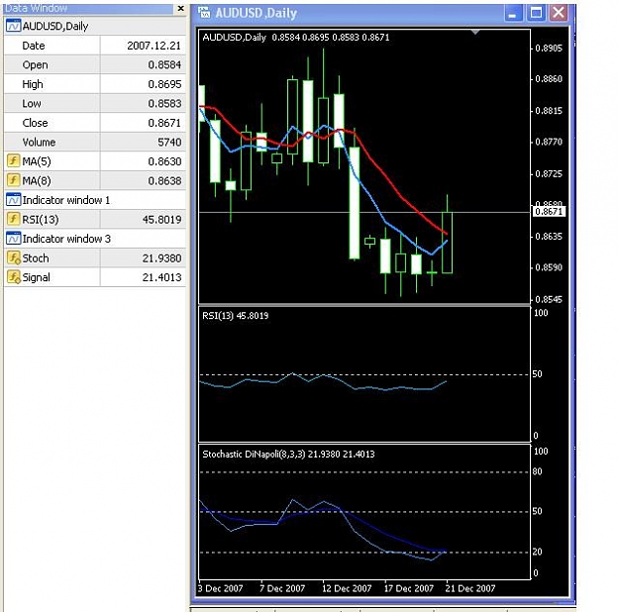Select the MA(5) value 0.8630
This screenshot has width=619, height=612.
tap(164, 161)
